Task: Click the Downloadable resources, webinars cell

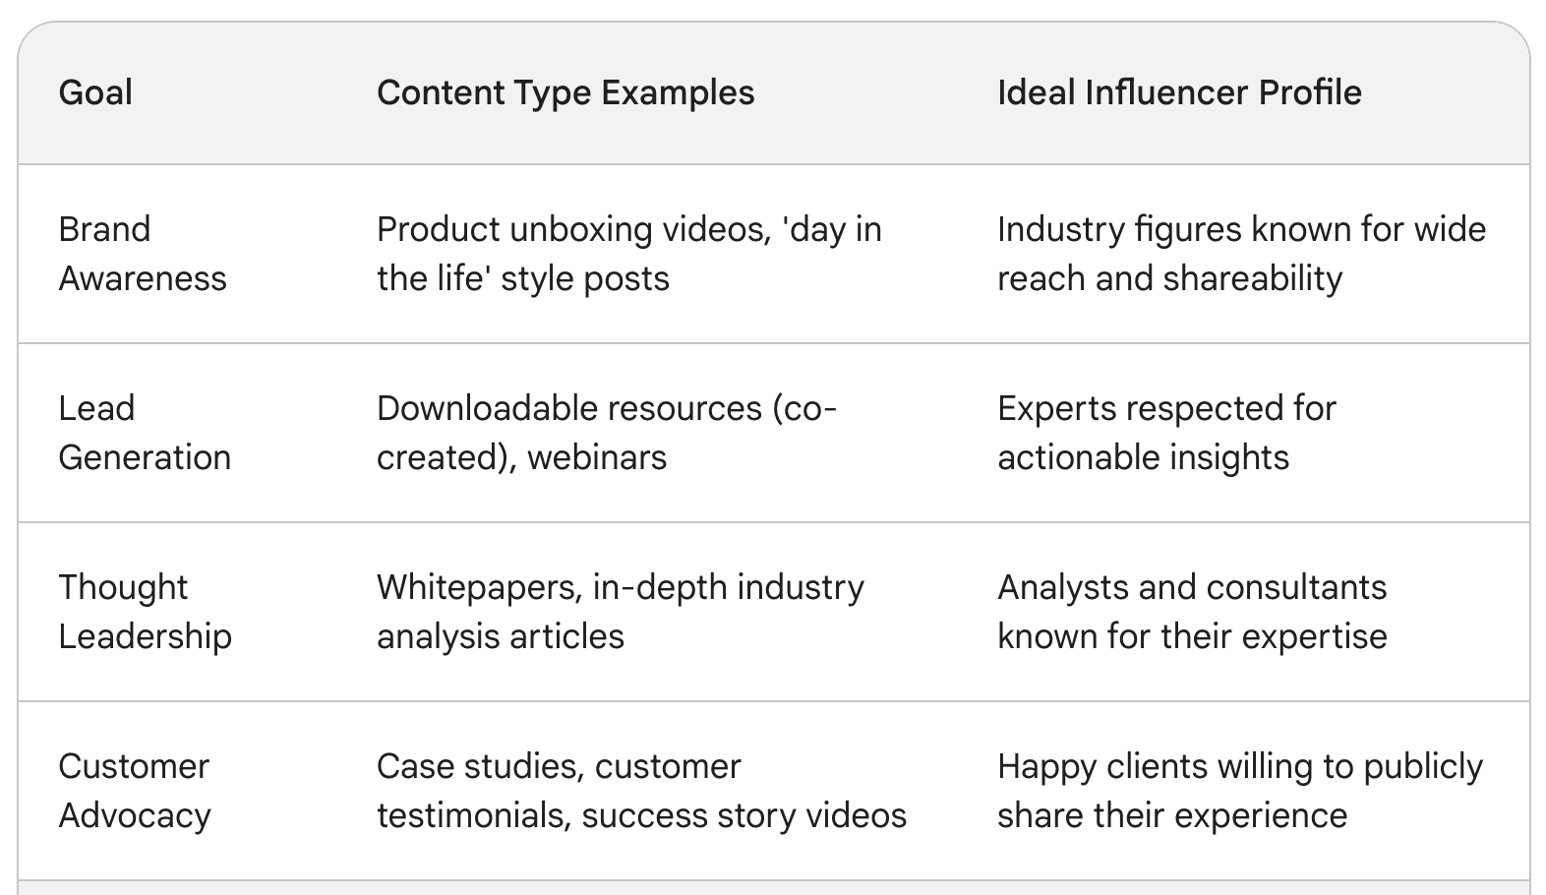Action: pos(607,433)
